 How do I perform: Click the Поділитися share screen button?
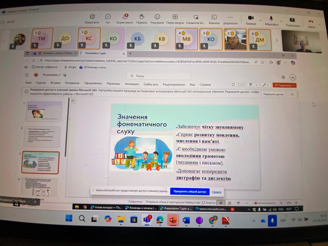[293, 22]
